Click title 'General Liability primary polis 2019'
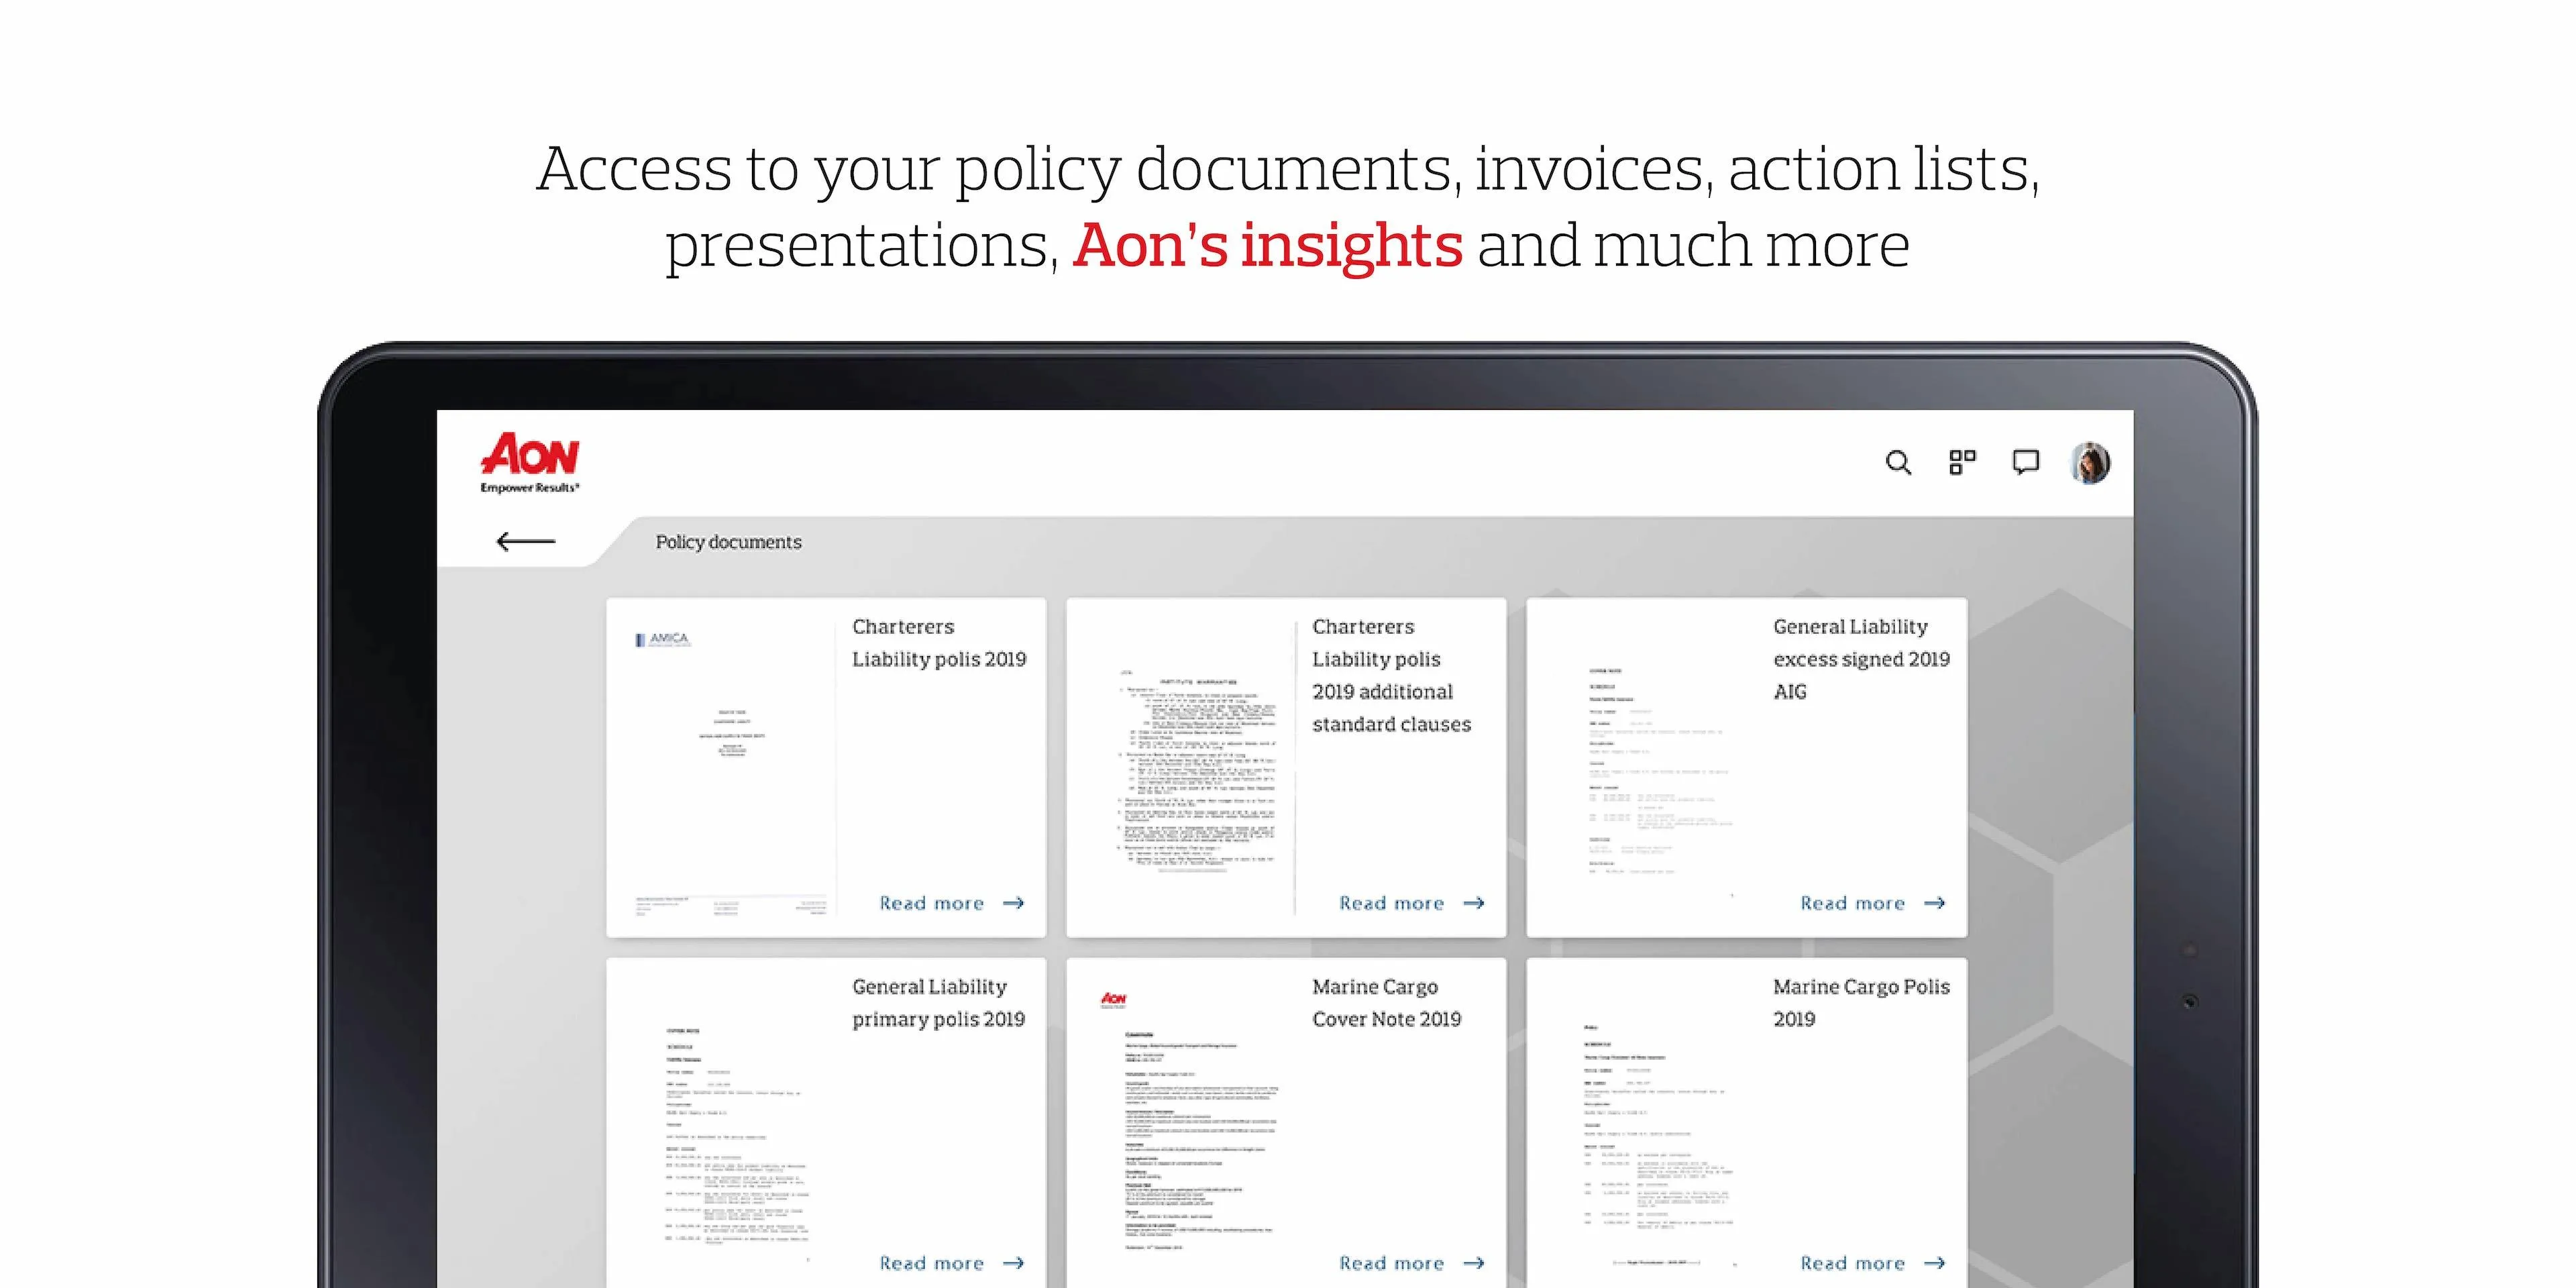2576x1288 pixels. click(x=938, y=1003)
